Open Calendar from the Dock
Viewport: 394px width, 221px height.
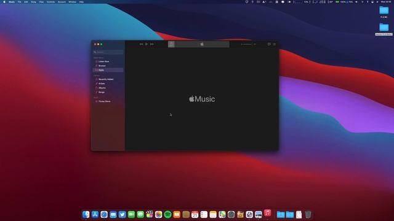point(195,214)
